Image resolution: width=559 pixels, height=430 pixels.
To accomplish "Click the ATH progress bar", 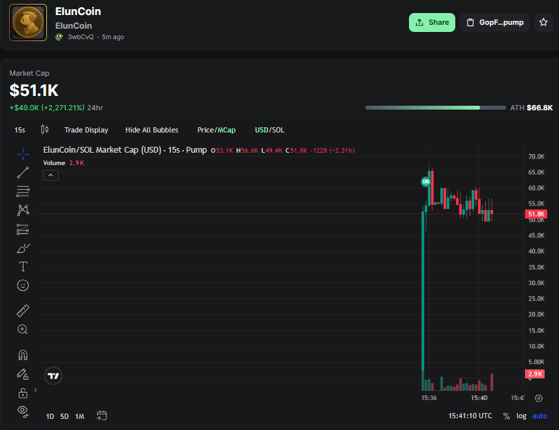I will pyautogui.click(x=435, y=108).
